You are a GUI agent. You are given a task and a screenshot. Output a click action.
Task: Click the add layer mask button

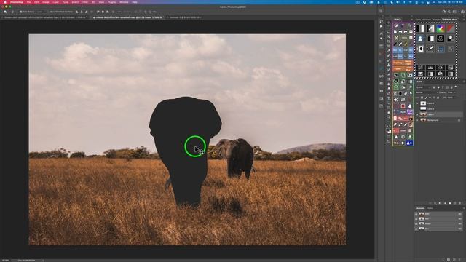[x=440, y=203]
